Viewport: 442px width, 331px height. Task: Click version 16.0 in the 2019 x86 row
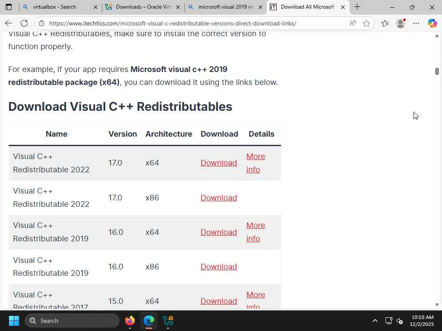(x=116, y=266)
